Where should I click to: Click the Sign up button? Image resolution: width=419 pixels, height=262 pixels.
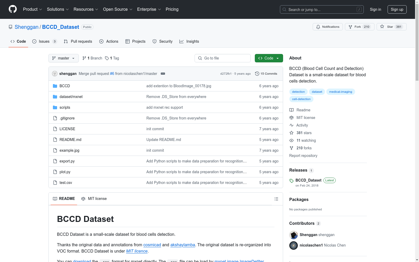397,9
